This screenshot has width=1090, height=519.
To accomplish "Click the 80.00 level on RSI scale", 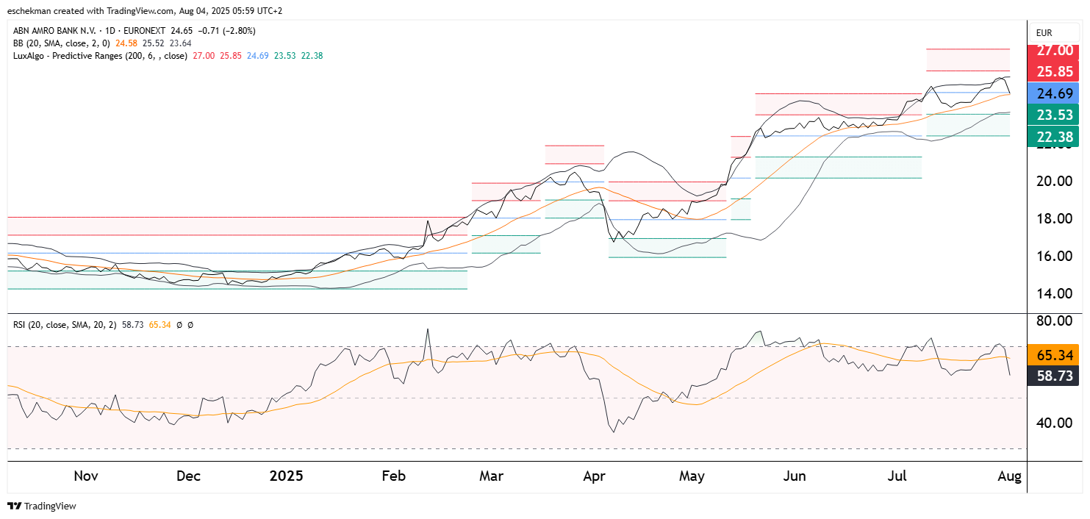I will pyautogui.click(x=1055, y=321).
